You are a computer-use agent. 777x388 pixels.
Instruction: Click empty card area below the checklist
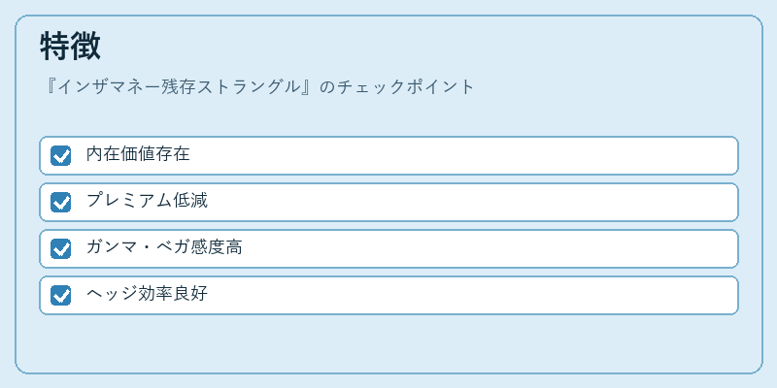point(388,342)
